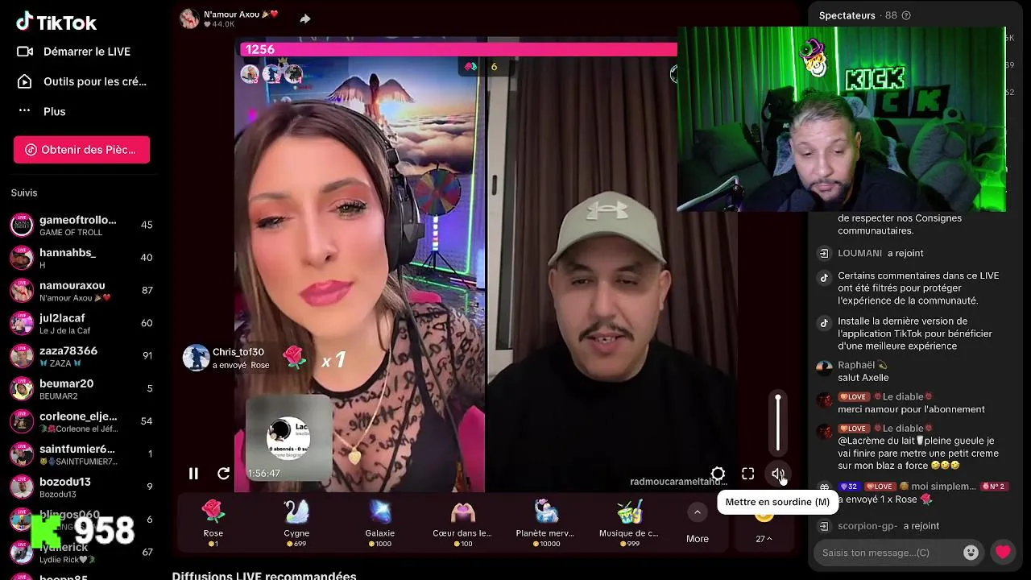Open hannahbs_ live channel
1031x580 pixels.
coord(81,258)
